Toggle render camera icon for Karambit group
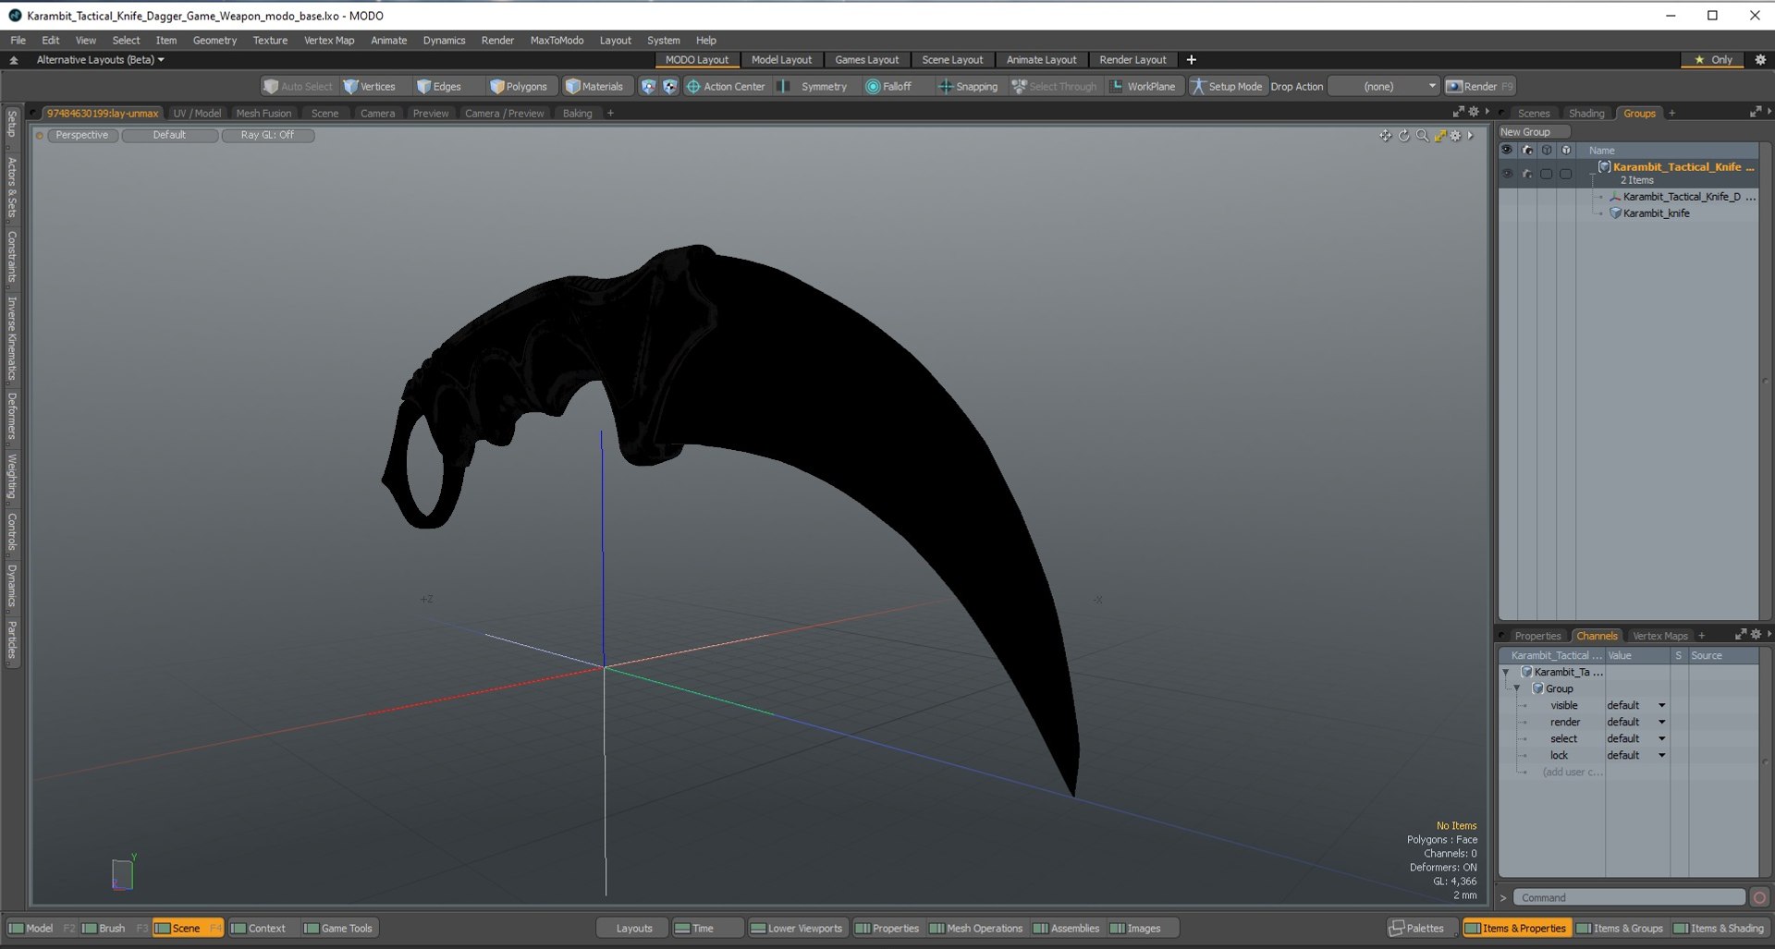This screenshot has width=1775, height=949. click(1527, 174)
